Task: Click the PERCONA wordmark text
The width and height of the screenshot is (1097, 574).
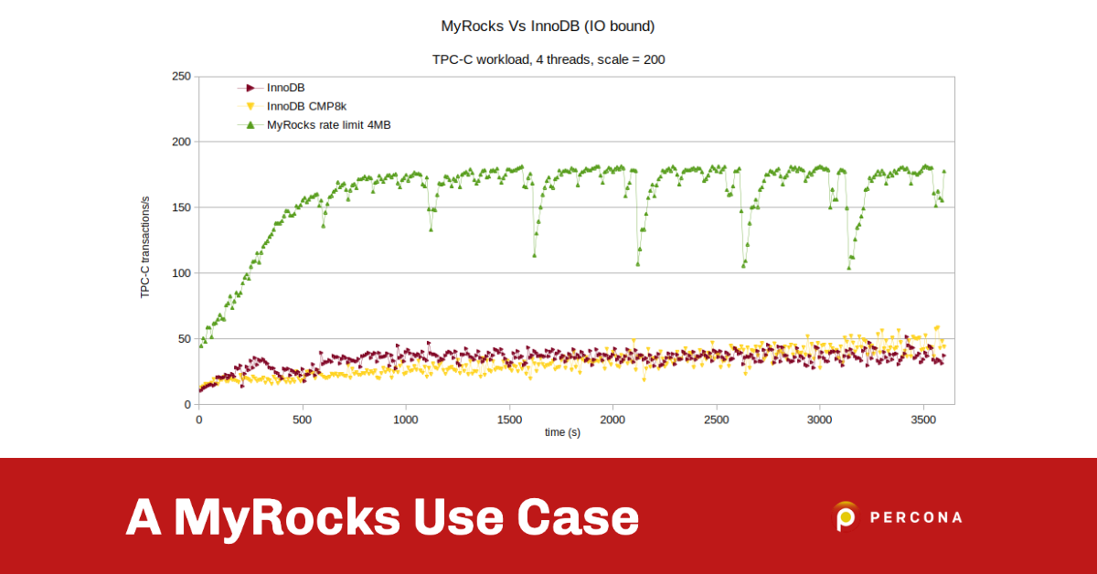Action: tap(917, 516)
